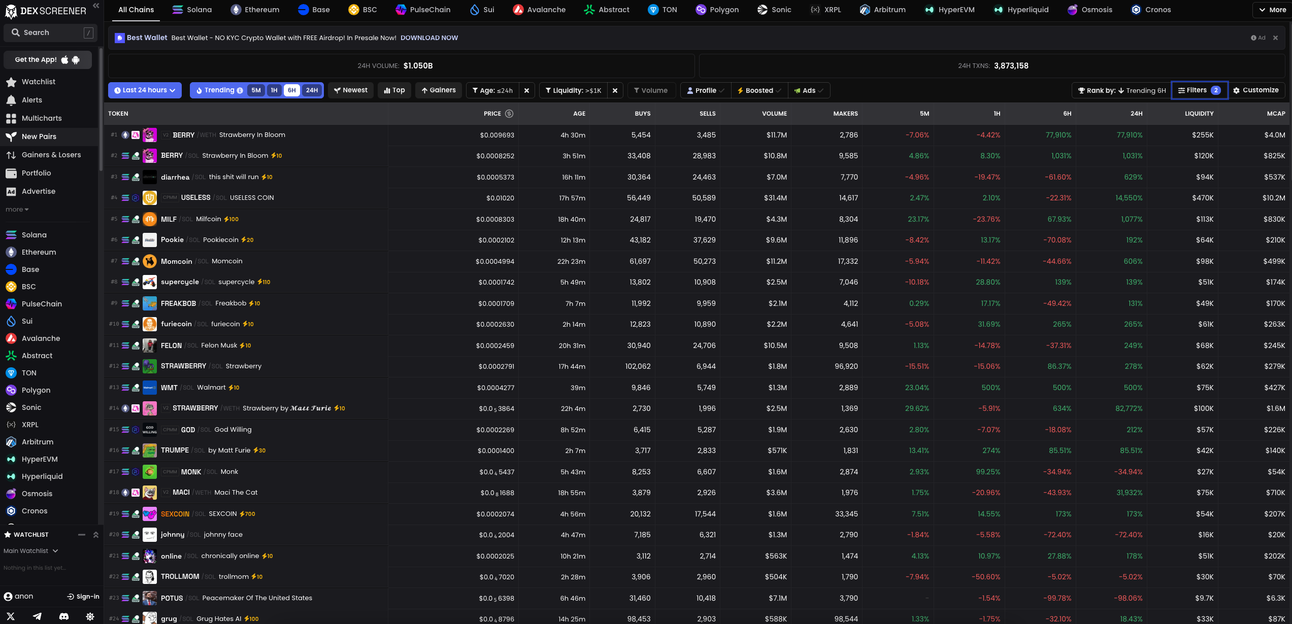Image resolution: width=1292 pixels, height=624 pixels.
Task: Remove the Age ≤24h filter
Action: (x=527, y=91)
